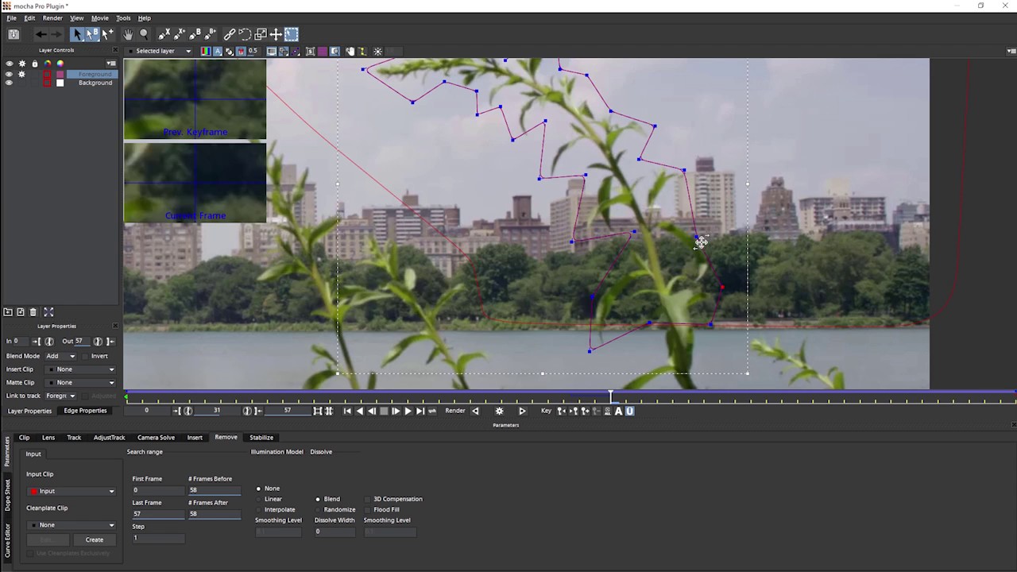Open the Matte Clip dropdown
The image size is (1017, 572).
(x=80, y=382)
